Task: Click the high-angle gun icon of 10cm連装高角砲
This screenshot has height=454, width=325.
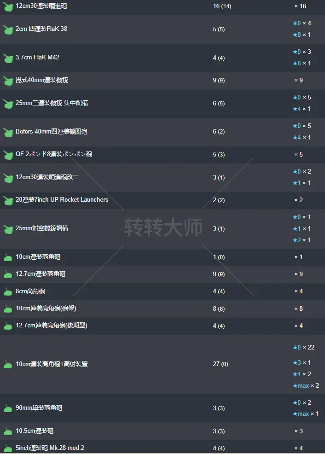Action: pos(8,257)
